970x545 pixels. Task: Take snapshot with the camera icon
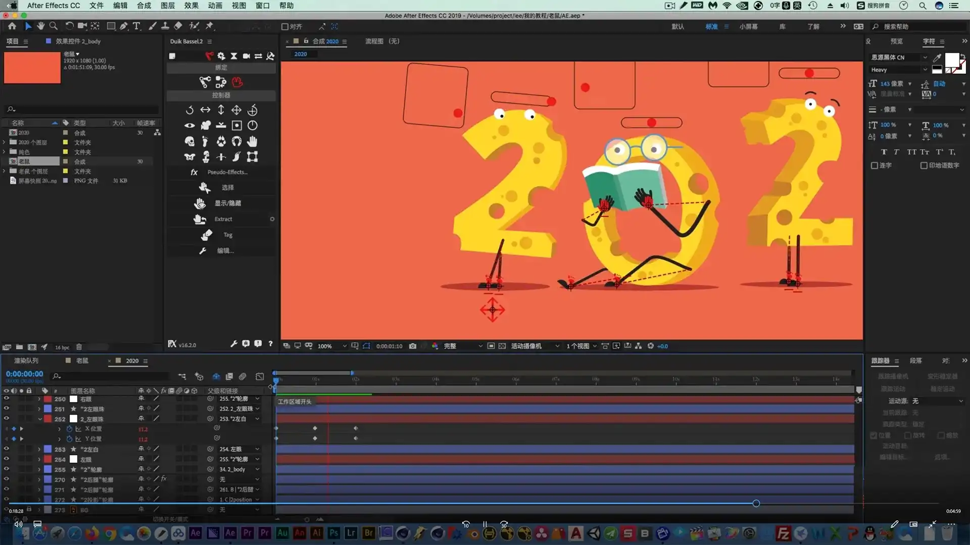pyautogui.click(x=413, y=346)
